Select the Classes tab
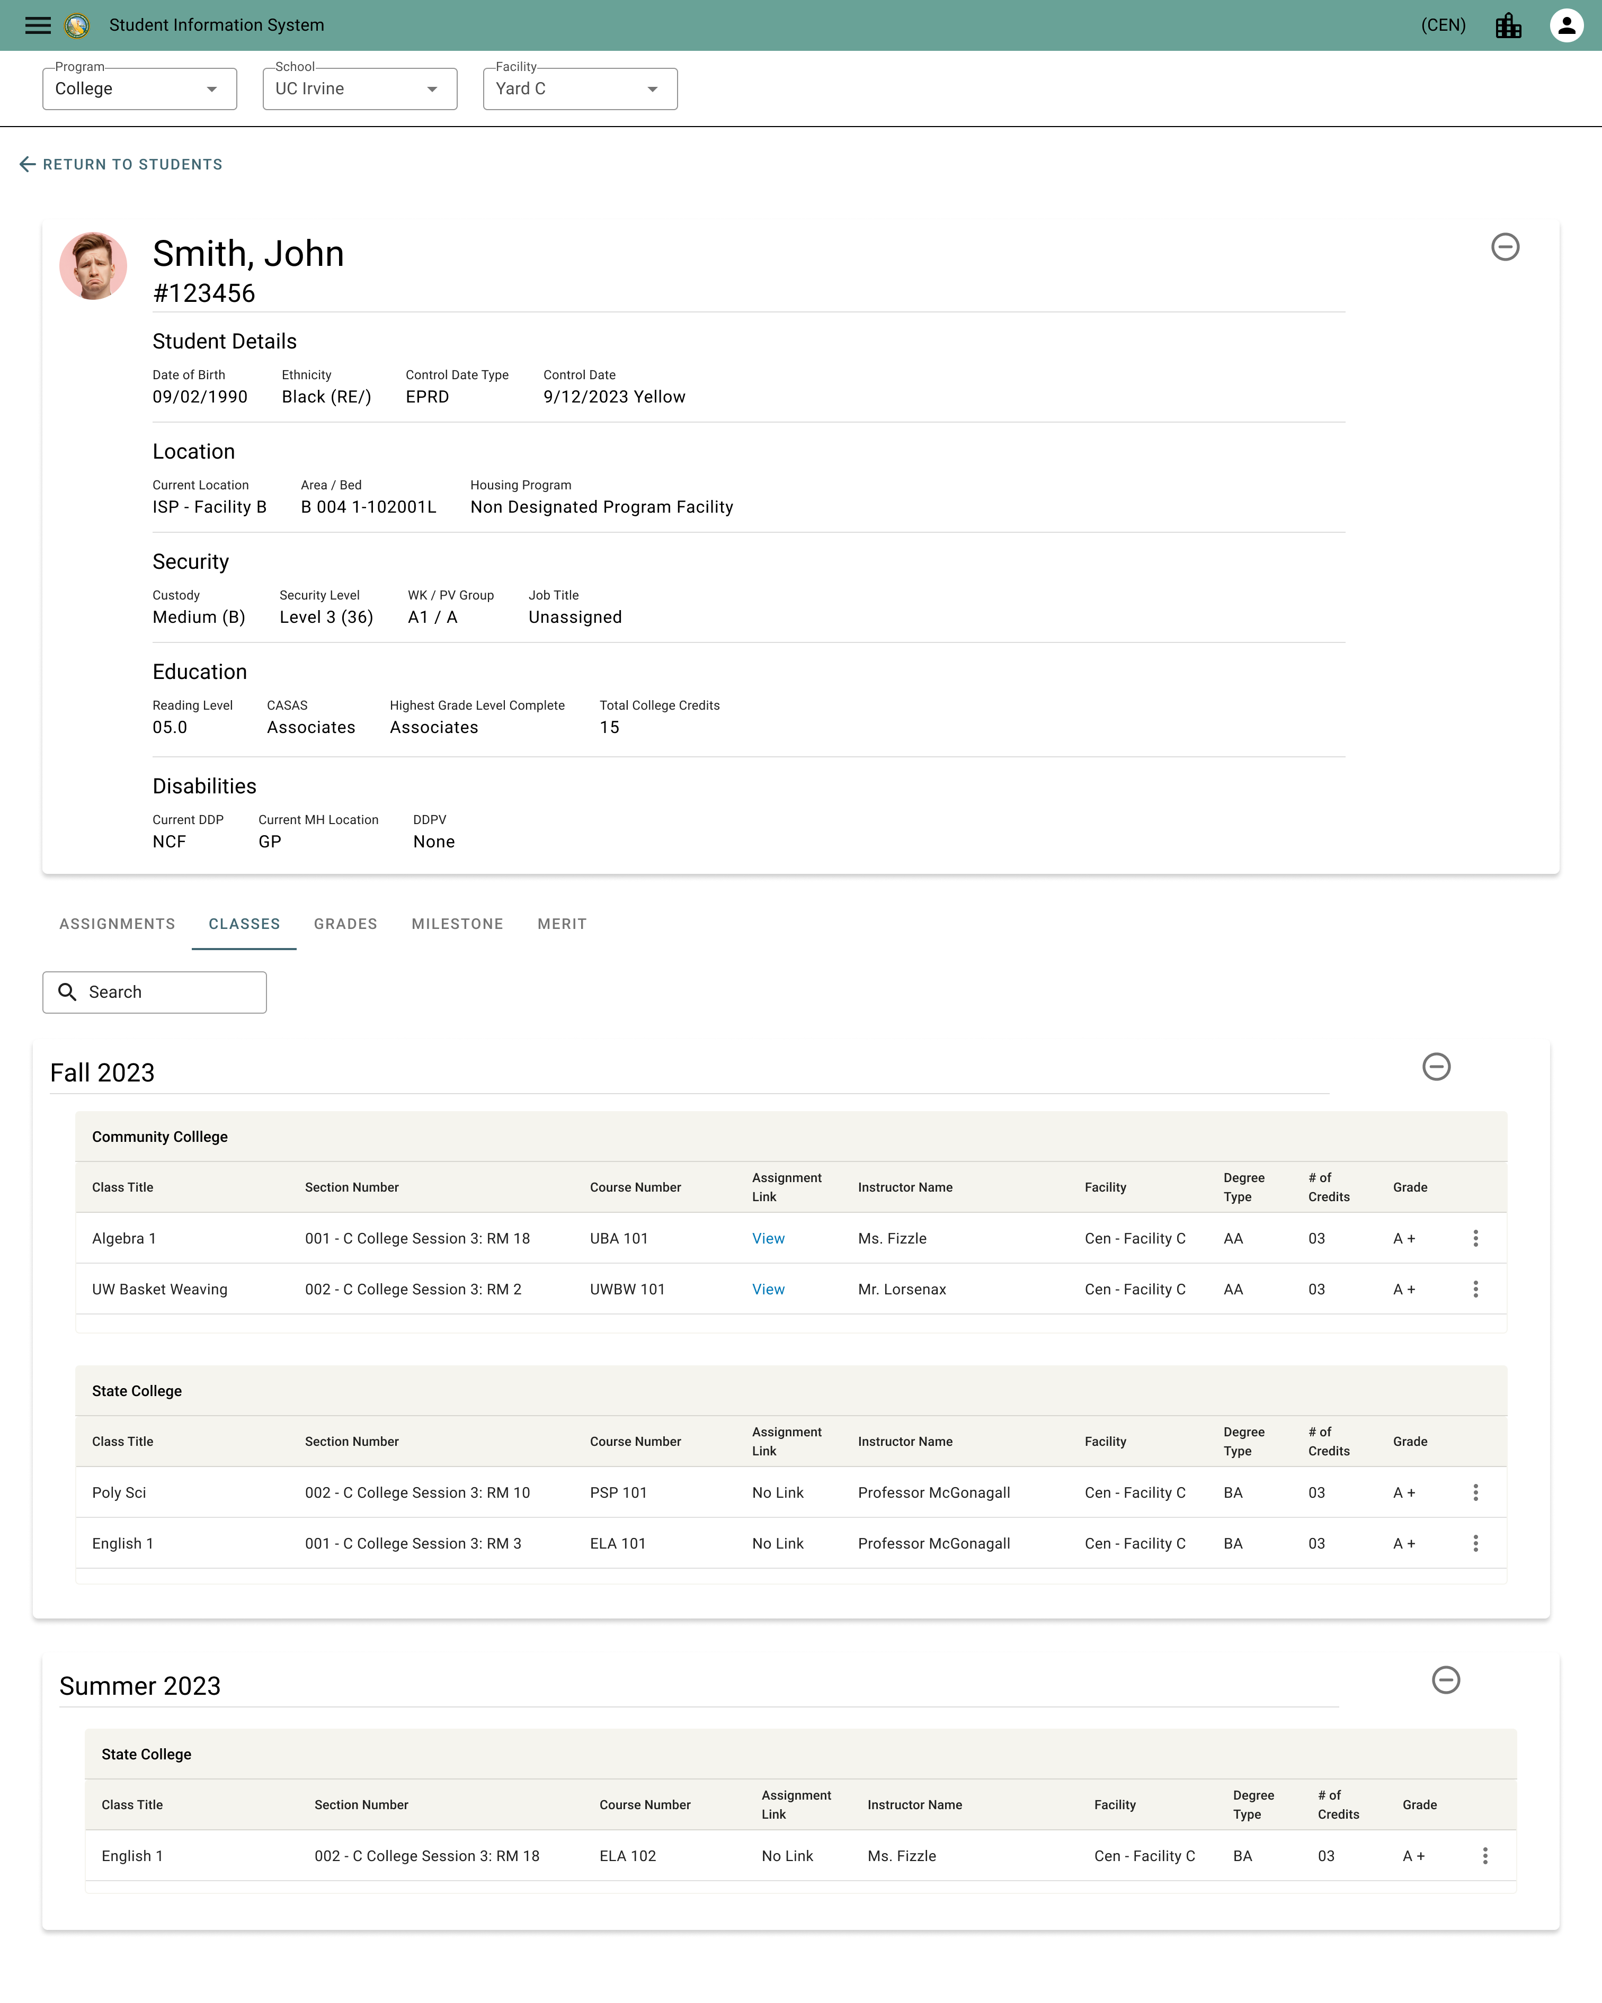The image size is (1602, 2003). point(244,924)
